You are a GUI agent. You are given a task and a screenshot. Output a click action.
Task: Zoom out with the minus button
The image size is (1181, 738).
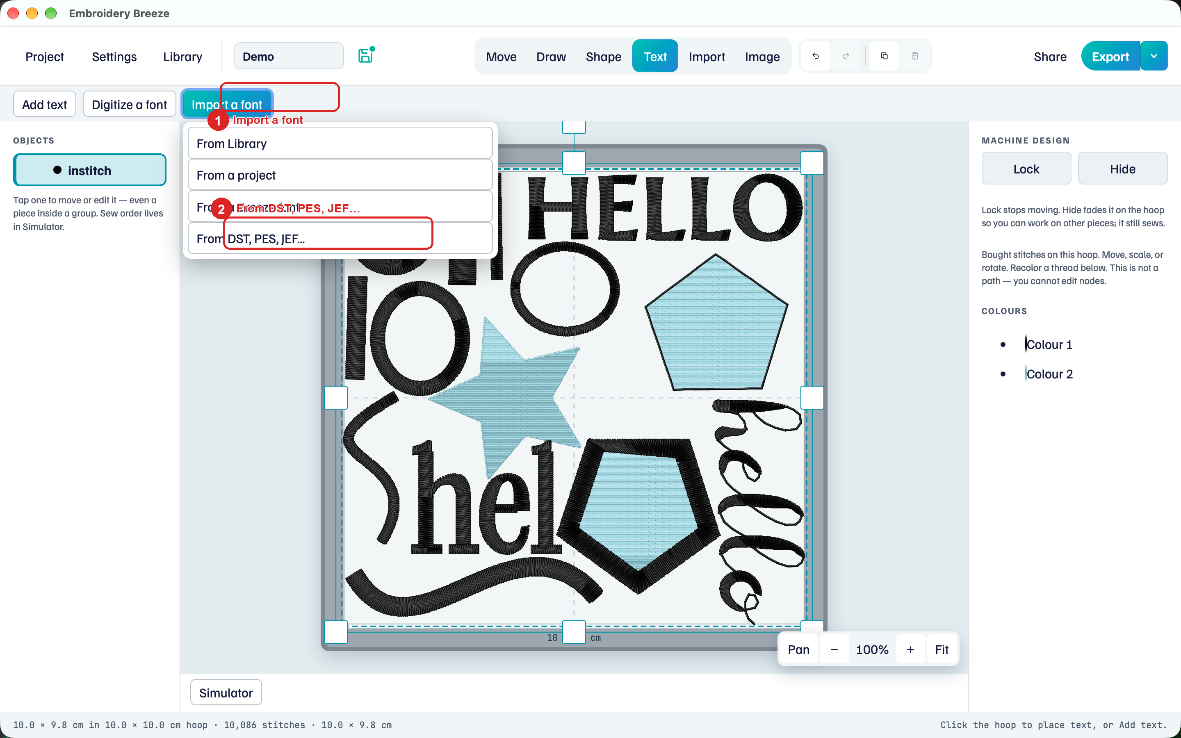coord(834,649)
